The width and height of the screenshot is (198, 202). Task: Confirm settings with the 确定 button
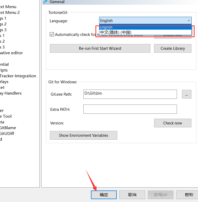click(x=104, y=195)
